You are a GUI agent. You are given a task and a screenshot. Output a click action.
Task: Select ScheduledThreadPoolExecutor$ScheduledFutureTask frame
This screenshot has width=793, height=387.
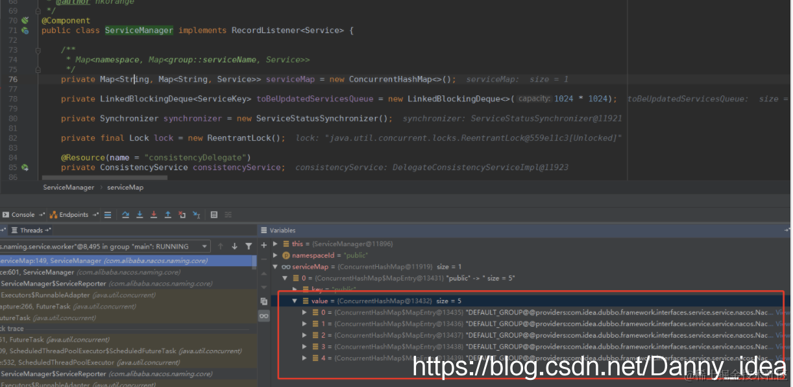pyautogui.click(x=128, y=351)
